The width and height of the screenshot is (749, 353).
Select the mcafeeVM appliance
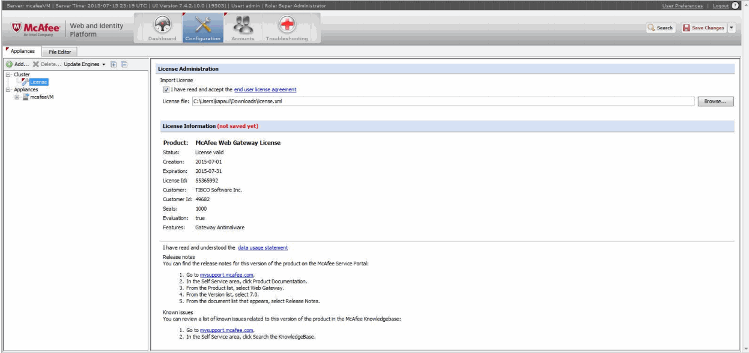click(42, 97)
